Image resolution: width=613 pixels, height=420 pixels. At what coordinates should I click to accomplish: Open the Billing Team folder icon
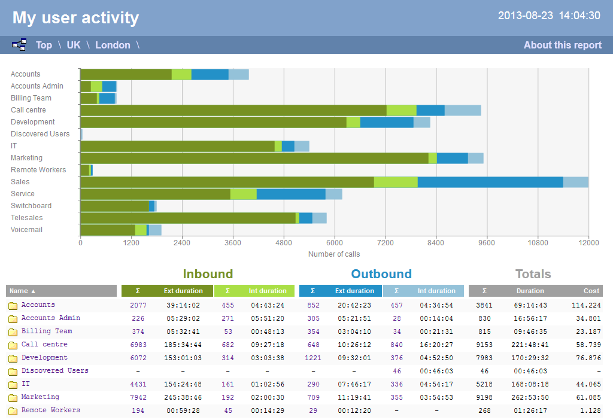pyautogui.click(x=11, y=331)
